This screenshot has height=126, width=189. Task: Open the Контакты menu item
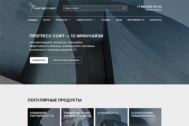click(x=156, y=20)
